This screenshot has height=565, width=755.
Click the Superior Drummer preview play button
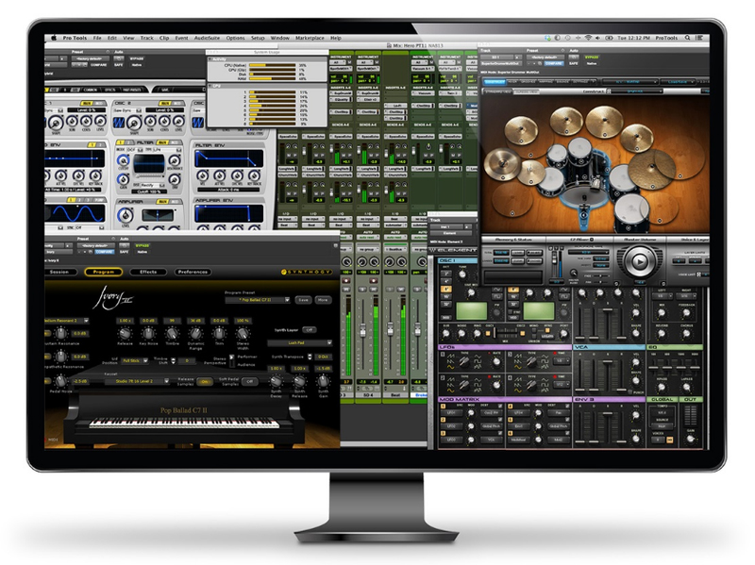640,261
